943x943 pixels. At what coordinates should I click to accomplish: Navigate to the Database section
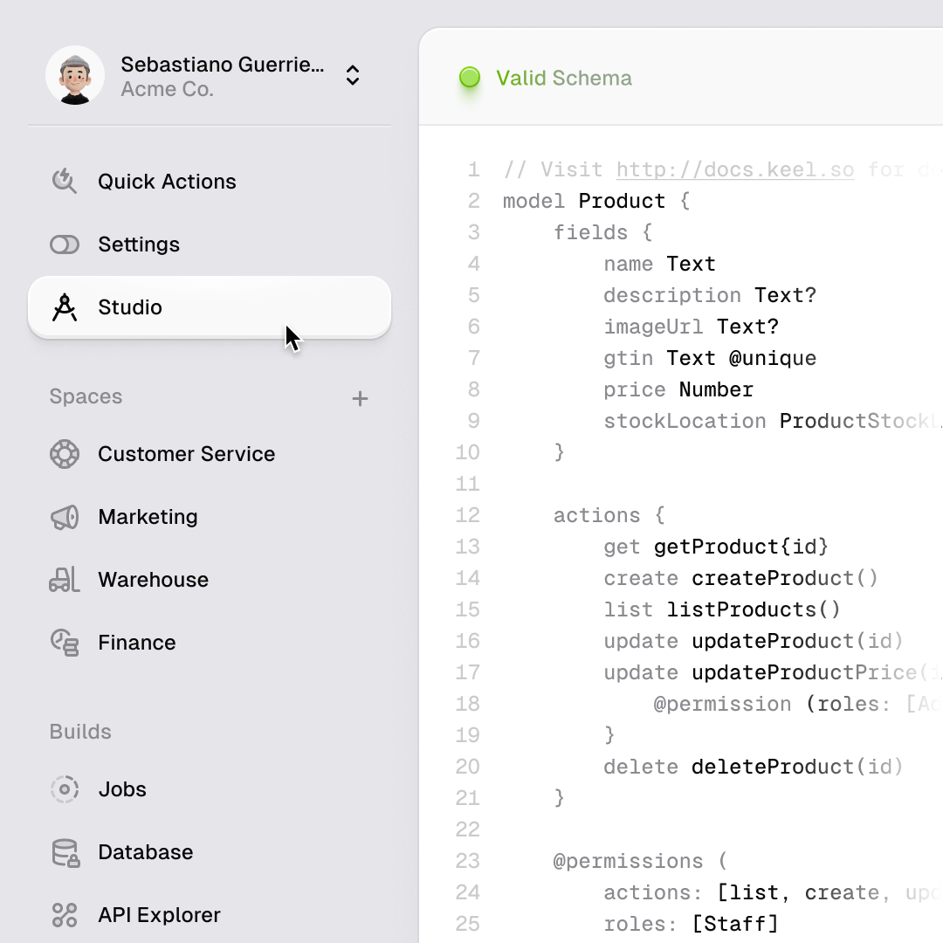coord(146,852)
